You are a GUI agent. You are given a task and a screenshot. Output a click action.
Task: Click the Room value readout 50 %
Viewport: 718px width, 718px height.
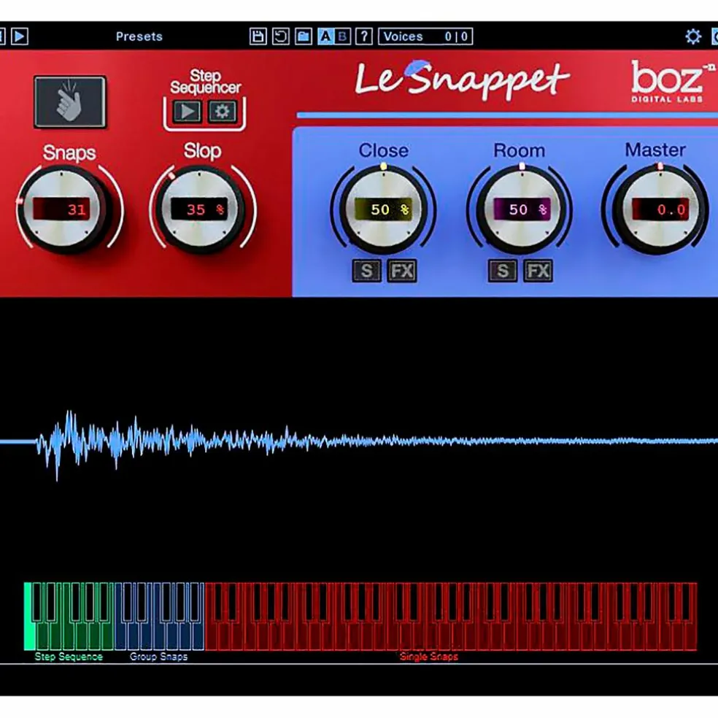point(522,209)
